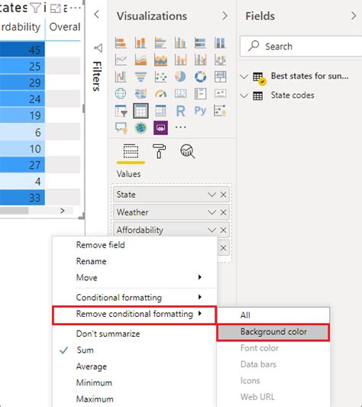Screen dimensions: 362x407
Task: Pick the Line and clustered column chart
Action: tap(200, 60)
